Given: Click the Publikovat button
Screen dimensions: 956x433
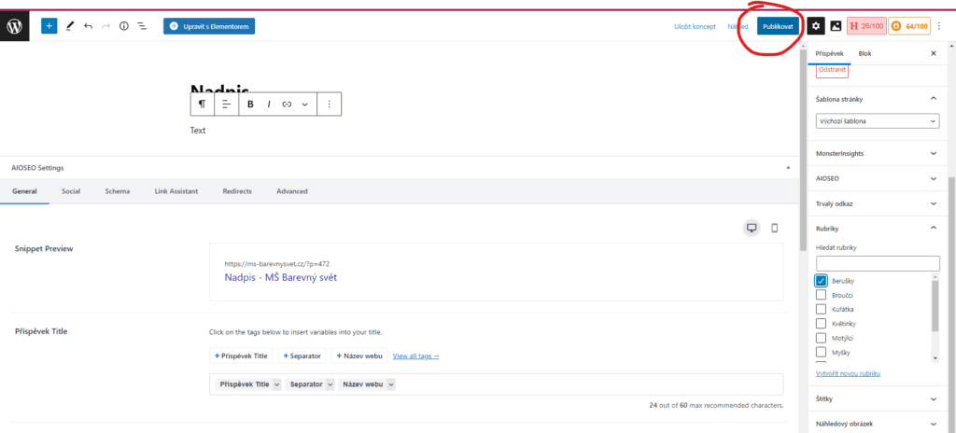Looking at the screenshot, I should point(778,26).
